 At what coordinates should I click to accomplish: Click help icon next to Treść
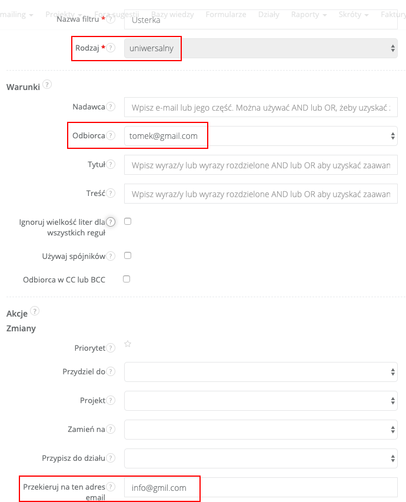point(111,193)
